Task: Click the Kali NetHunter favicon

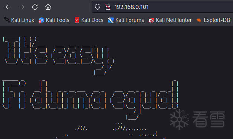Action: coord(151,20)
